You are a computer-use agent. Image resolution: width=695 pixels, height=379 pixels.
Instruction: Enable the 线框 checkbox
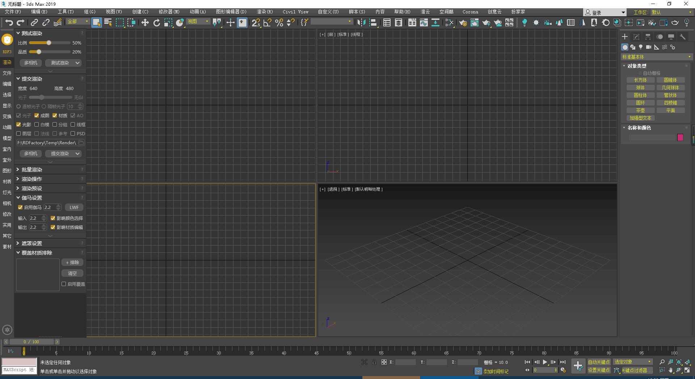[73, 124]
